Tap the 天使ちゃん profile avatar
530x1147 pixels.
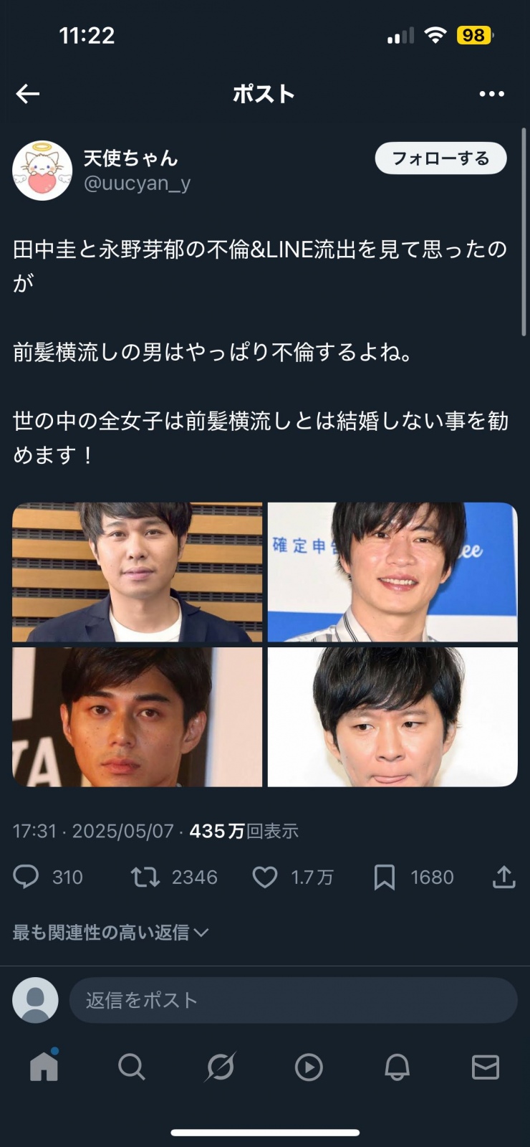pyautogui.click(x=42, y=171)
